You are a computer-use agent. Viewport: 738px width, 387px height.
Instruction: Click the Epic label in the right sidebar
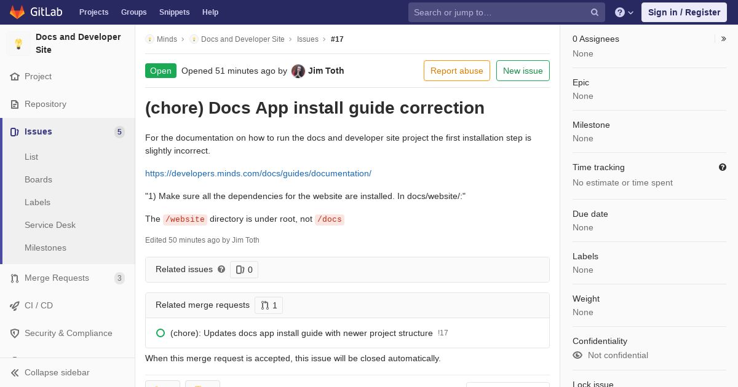coord(581,82)
